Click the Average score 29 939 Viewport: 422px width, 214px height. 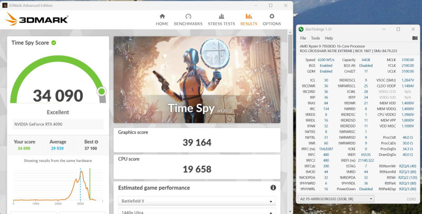pyautogui.click(x=57, y=149)
